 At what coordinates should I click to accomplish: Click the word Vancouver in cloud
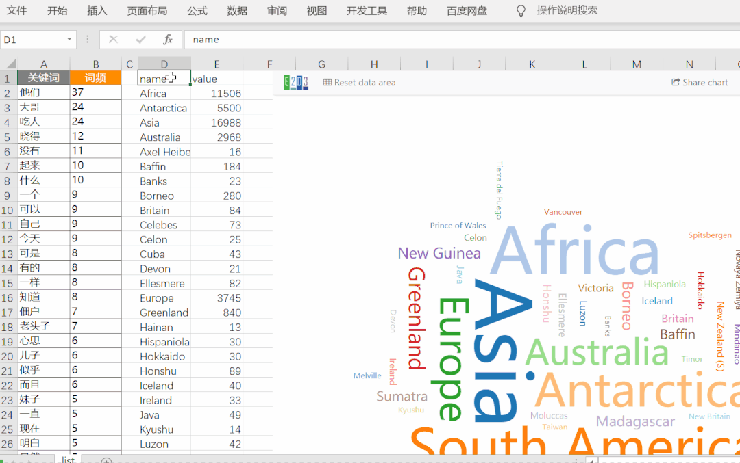563,212
